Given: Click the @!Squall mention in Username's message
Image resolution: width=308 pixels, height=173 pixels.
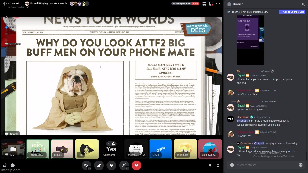Looking at the screenshot, I should (243, 121).
